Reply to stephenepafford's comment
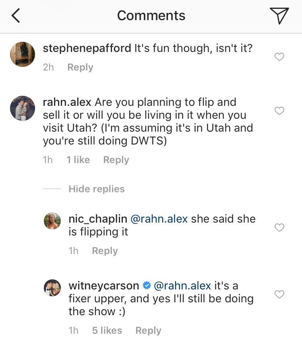The width and height of the screenshot is (302, 347). tap(80, 67)
